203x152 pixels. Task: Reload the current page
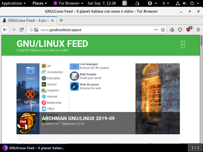[x=22, y=30]
